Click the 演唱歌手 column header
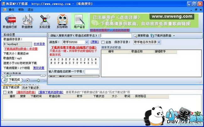 coord(160,51)
